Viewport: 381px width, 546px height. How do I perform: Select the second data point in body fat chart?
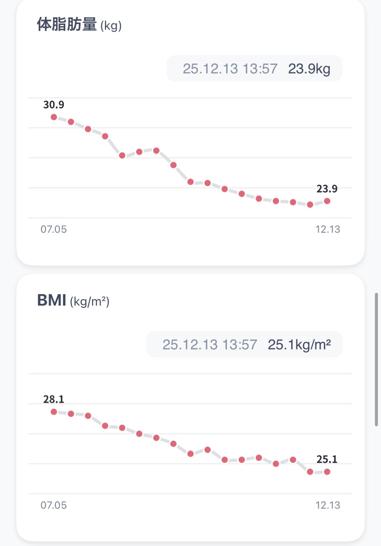point(71,122)
